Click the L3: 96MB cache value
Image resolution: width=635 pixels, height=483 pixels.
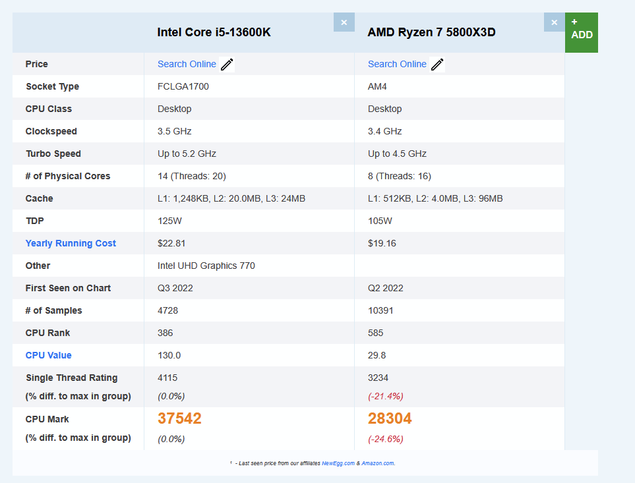click(483, 198)
